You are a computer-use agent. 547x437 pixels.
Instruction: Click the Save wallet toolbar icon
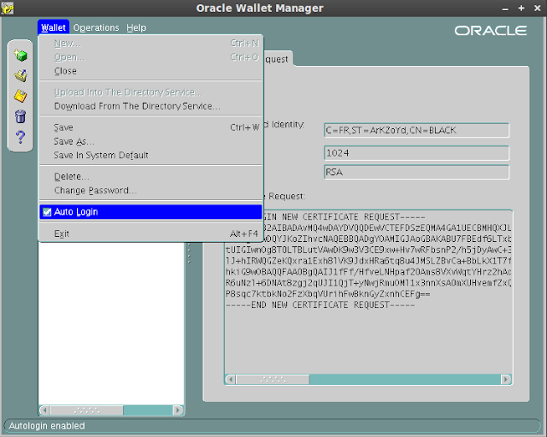point(21,96)
